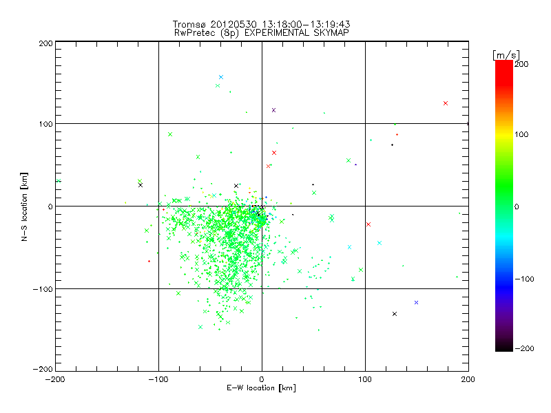The image size is (551, 413).
Task: Select the purple X marker above the 100 km line
Action: [273, 110]
